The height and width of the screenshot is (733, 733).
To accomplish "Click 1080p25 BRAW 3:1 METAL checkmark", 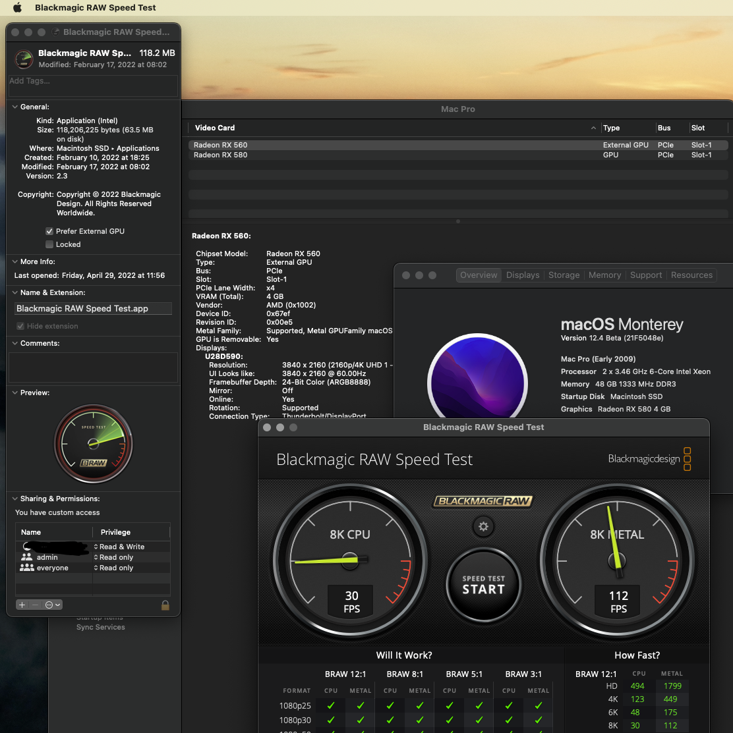I will click(538, 705).
